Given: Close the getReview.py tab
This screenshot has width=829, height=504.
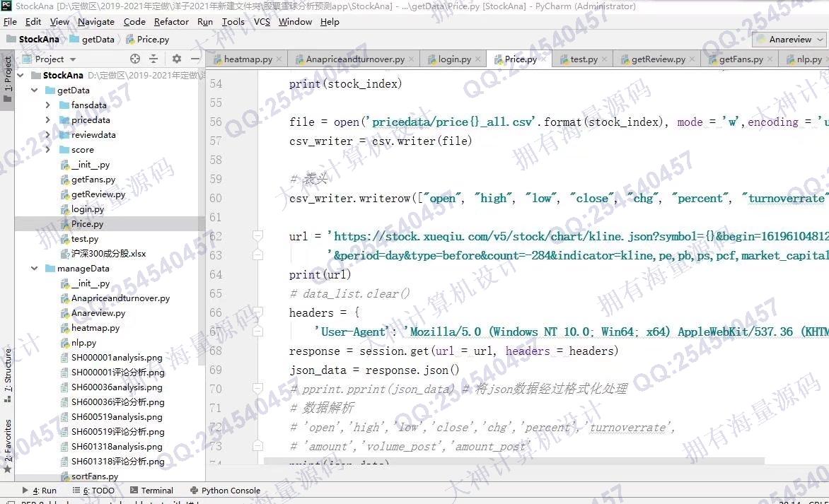Looking at the screenshot, I should (x=692, y=59).
